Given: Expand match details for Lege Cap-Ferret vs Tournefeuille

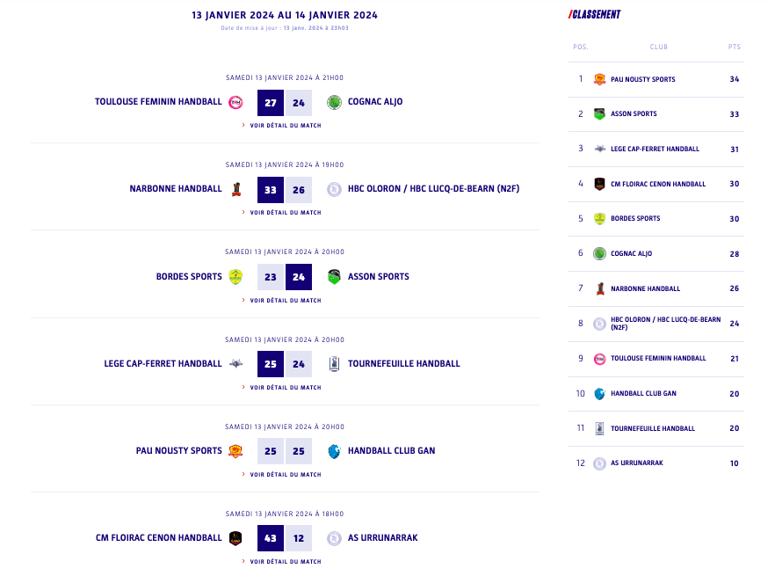Looking at the screenshot, I should [285, 388].
